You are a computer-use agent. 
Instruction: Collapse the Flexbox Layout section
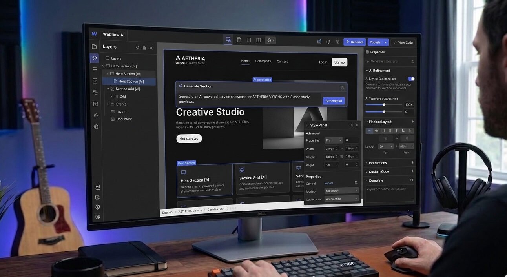click(367, 122)
